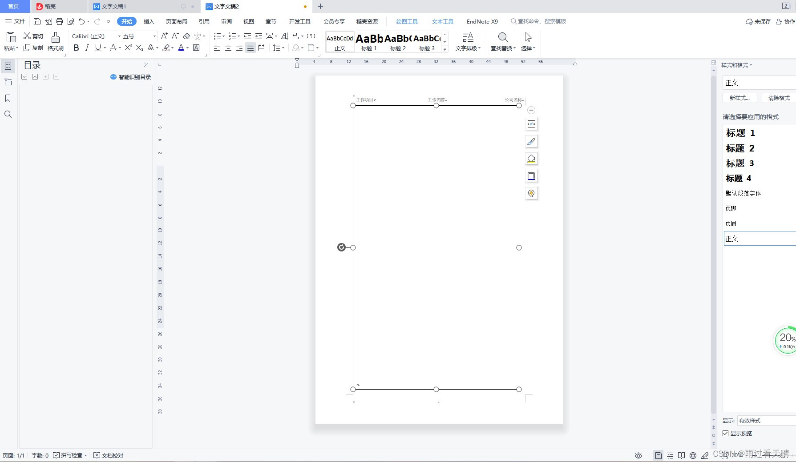Open the 页面布局 ribbon tab

(x=176, y=21)
